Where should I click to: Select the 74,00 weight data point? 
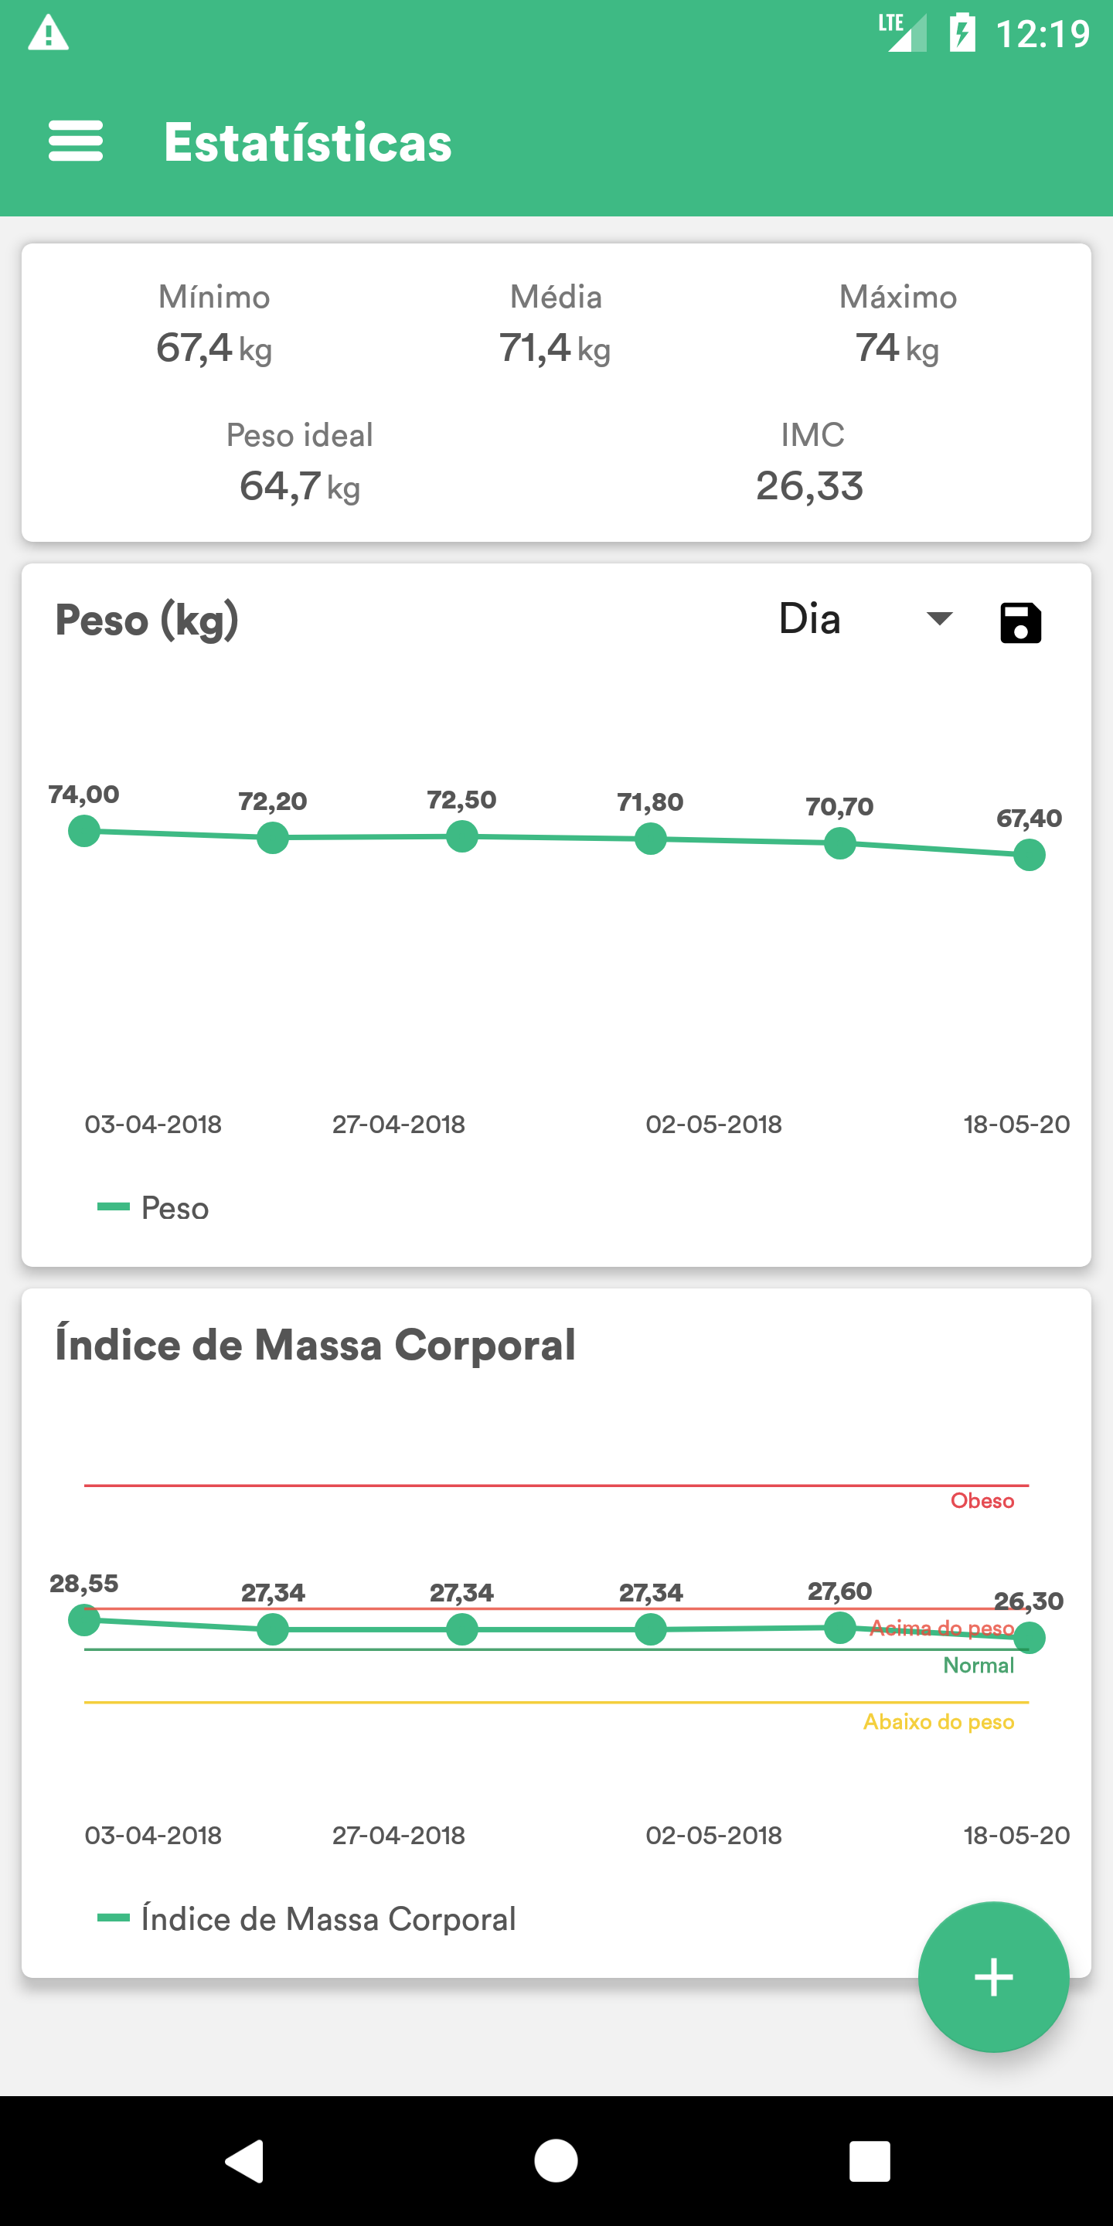[x=83, y=832]
